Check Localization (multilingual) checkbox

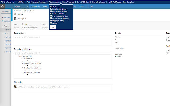coord(51,18)
